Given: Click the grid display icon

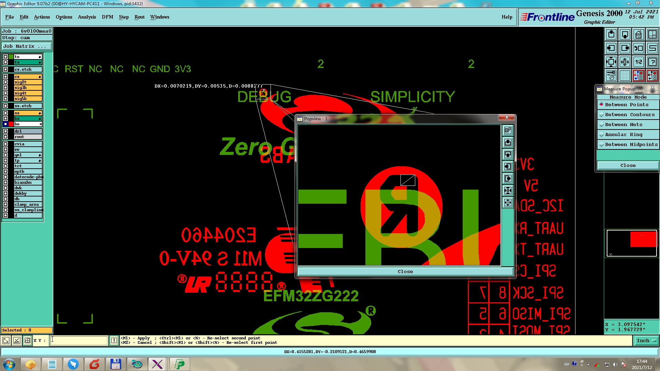Looking at the screenshot, I should click(x=625, y=76).
